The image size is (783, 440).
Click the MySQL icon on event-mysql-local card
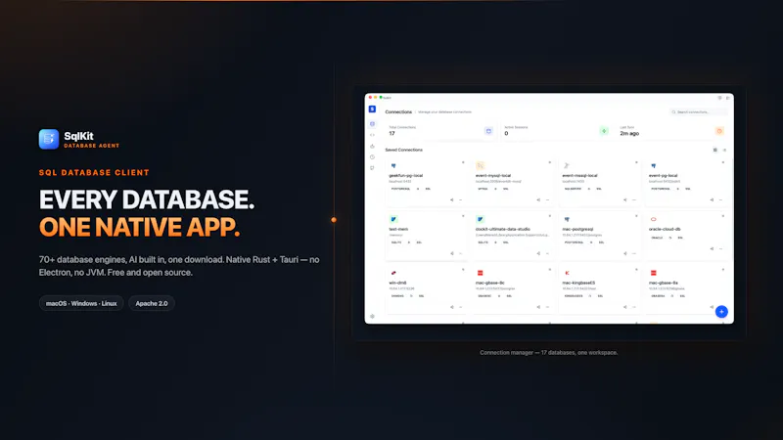(x=480, y=165)
